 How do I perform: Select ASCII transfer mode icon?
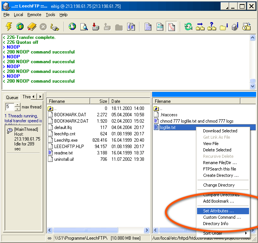point(160,27)
